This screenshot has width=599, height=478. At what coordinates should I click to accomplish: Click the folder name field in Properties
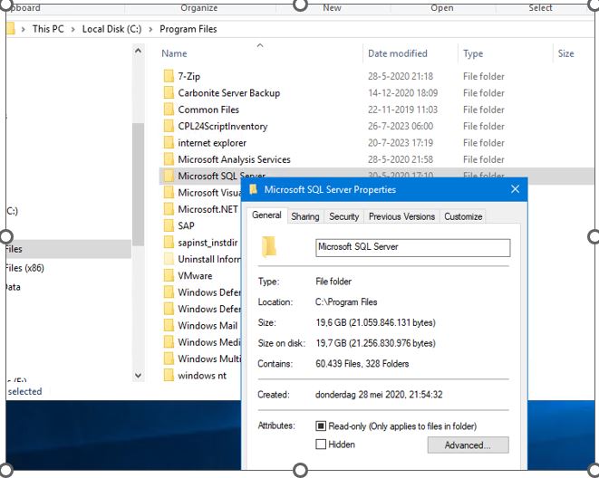412,247
